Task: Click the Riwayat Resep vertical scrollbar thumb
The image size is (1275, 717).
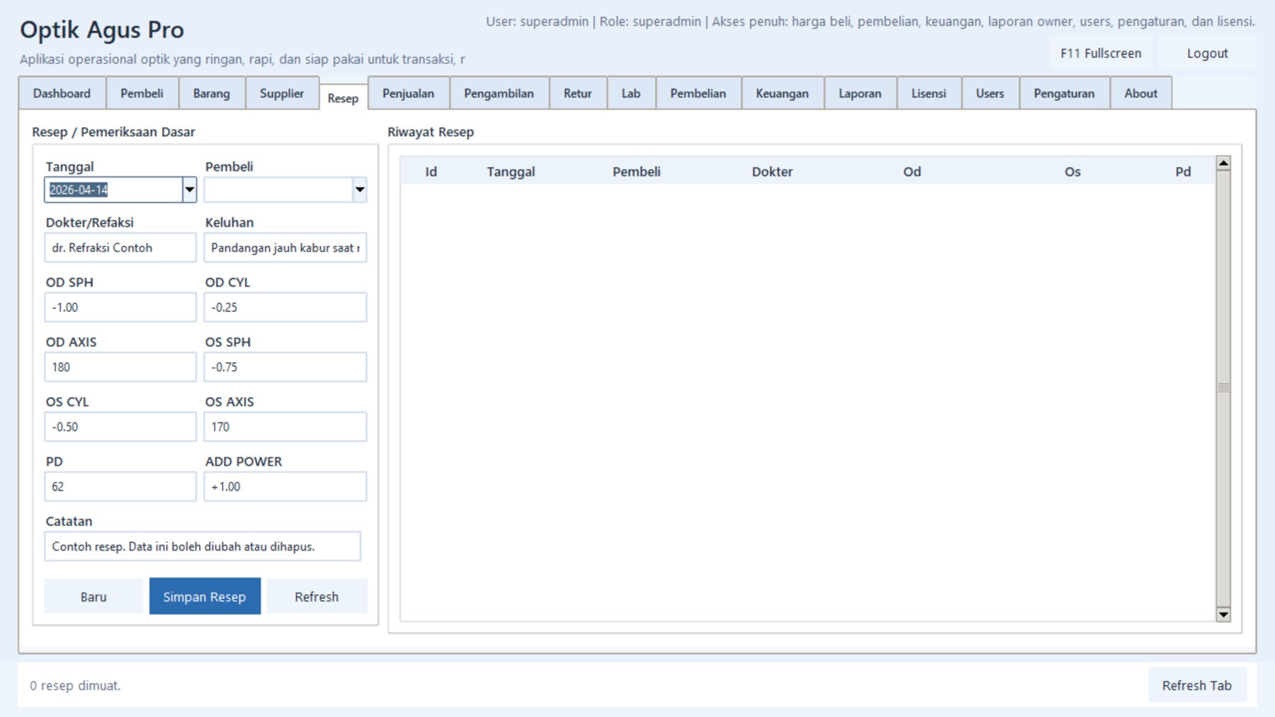Action: pyautogui.click(x=1223, y=388)
